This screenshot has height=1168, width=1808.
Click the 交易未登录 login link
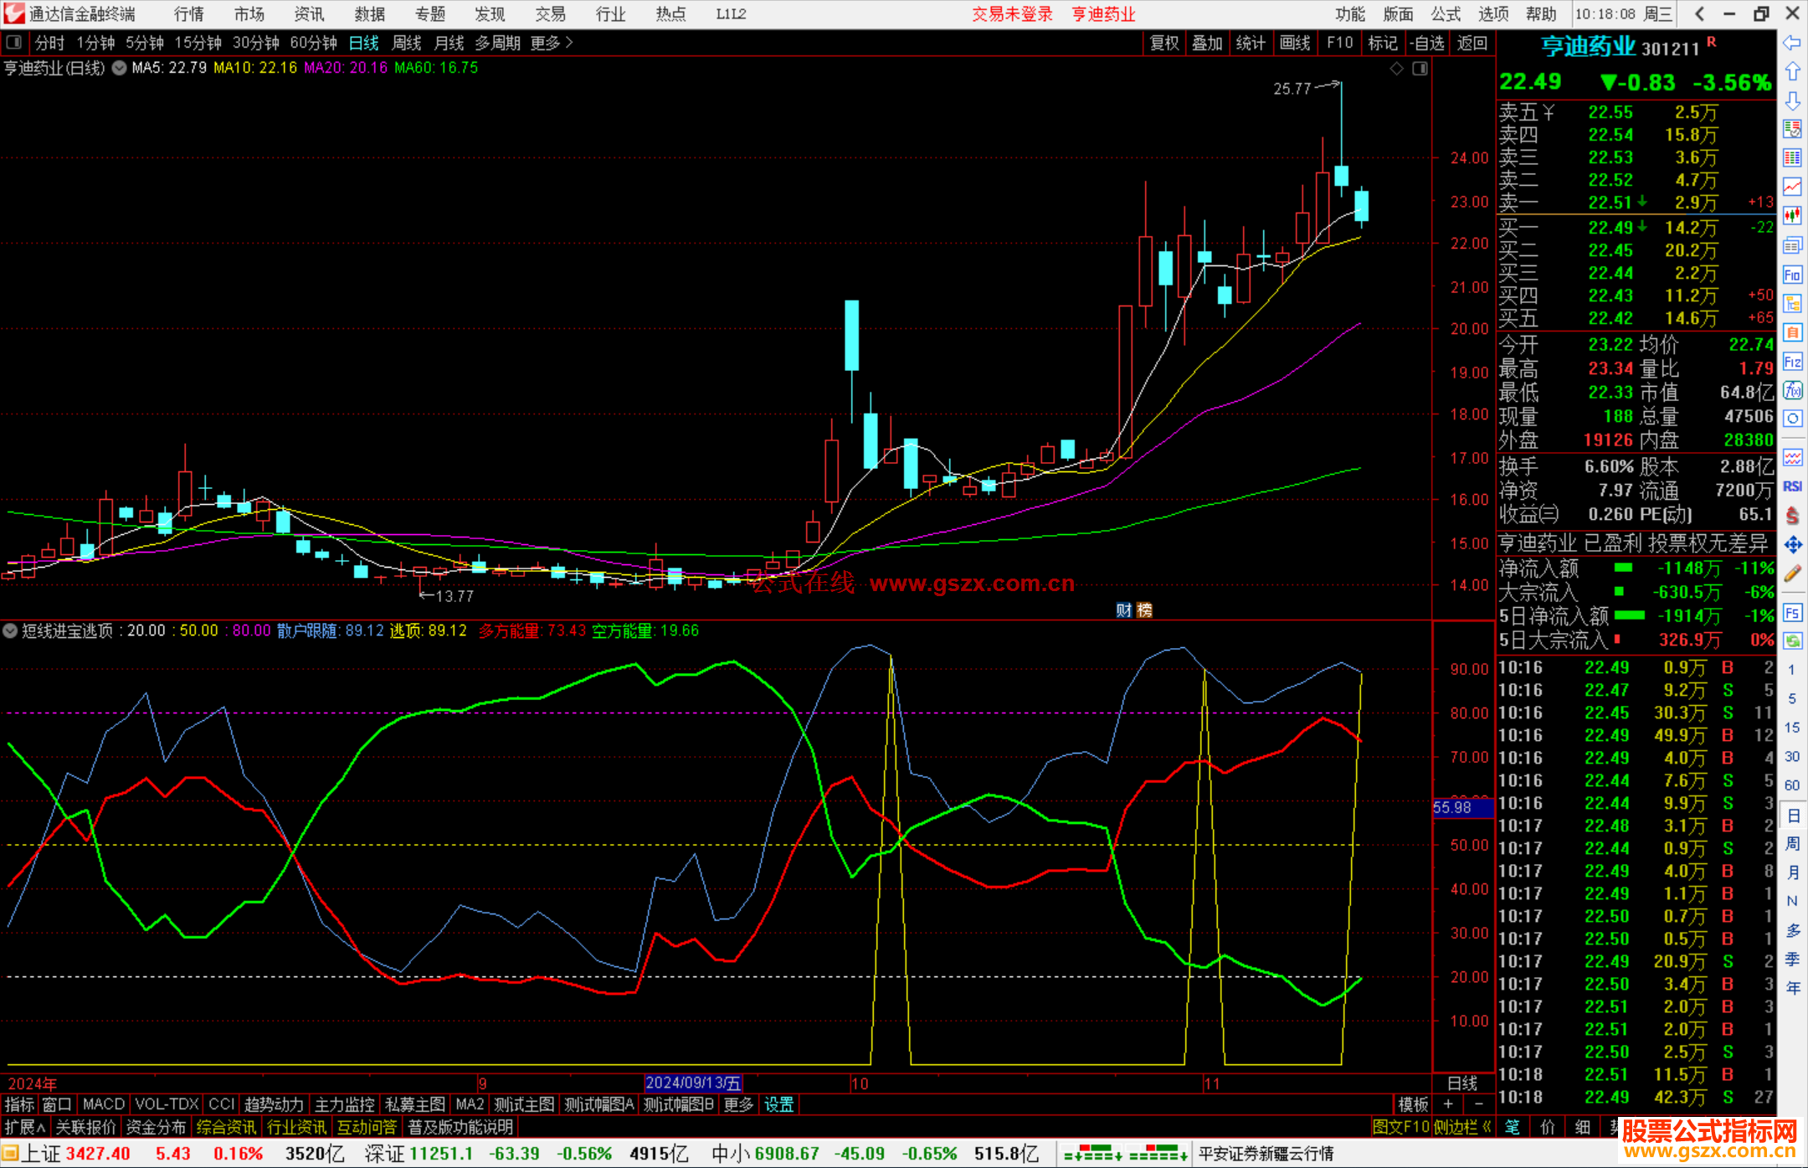click(1012, 13)
